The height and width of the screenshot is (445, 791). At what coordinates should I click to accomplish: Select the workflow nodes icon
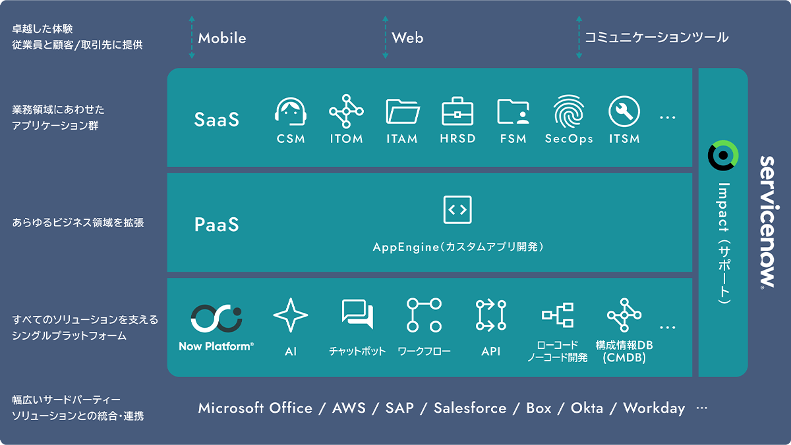(424, 315)
